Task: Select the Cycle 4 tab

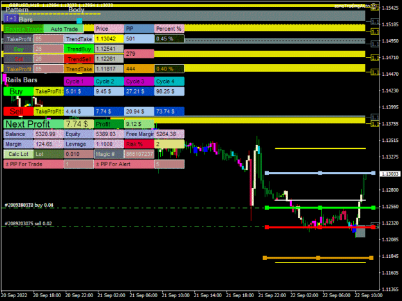Action: click(x=169, y=82)
